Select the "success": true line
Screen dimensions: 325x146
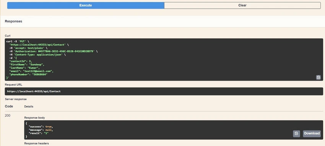41,127
